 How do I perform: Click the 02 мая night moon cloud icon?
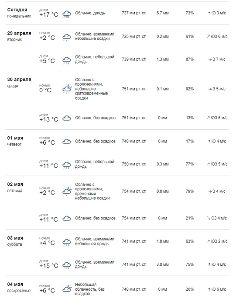pos(67,191)
